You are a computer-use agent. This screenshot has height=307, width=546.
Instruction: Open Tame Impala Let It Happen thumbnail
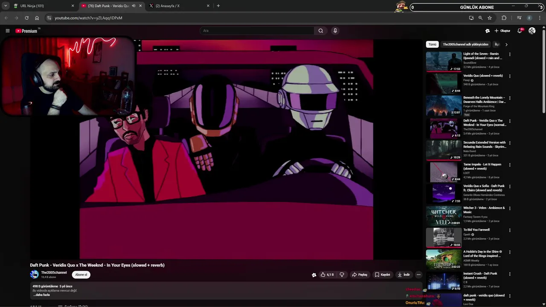pos(444,172)
